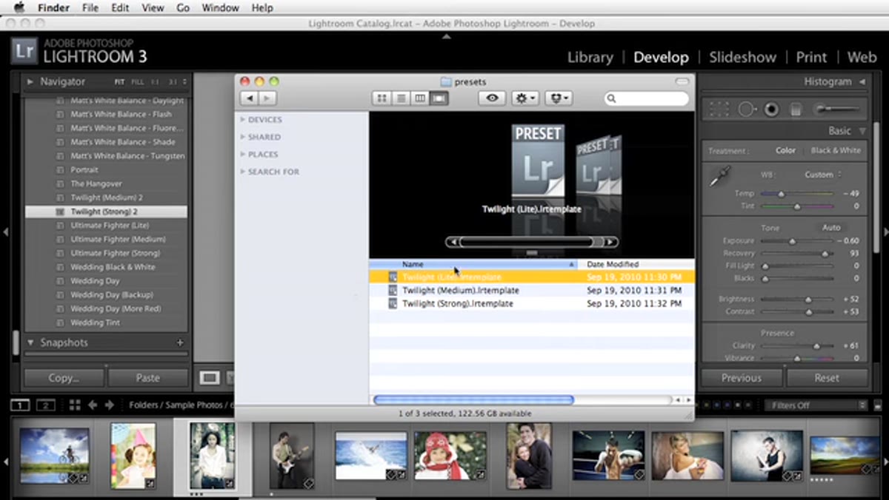Click the Paste button
This screenshot has width=889, height=500.
tap(147, 378)
